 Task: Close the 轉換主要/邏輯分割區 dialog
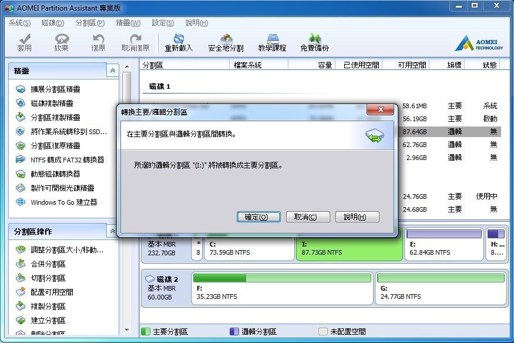380,109
